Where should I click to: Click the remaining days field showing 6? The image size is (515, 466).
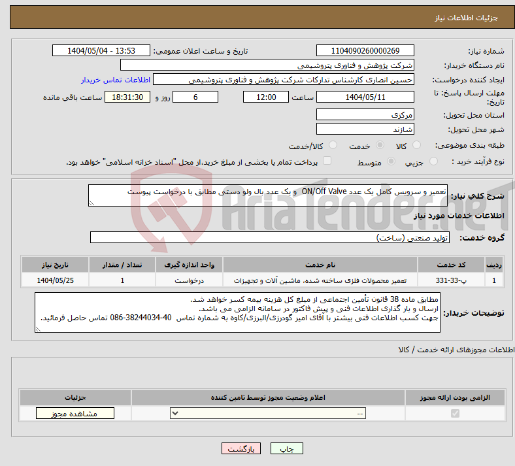195,97
